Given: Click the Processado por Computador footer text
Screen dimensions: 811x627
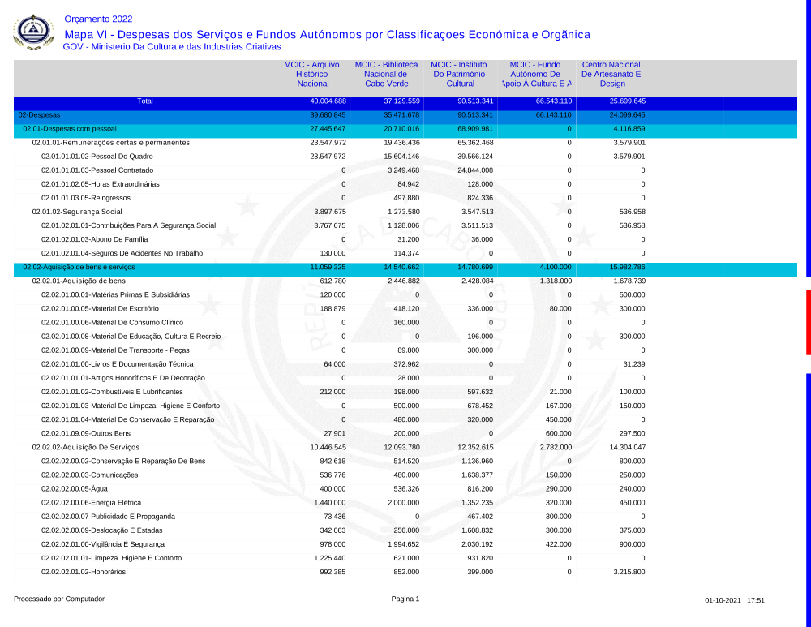Looking at the screenshot, I should point(59,599).
